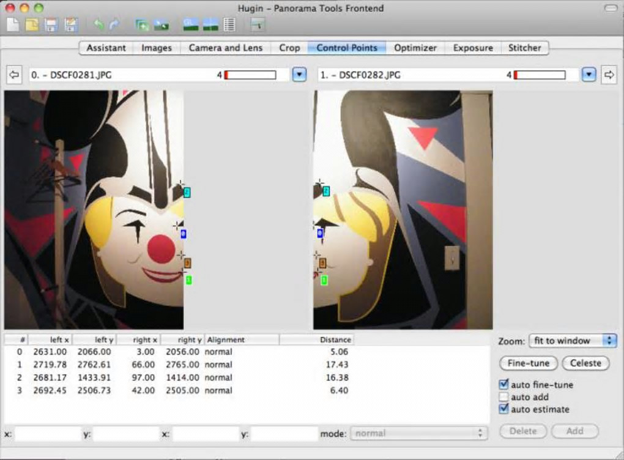Click the left x column header
Image resolution: width=624 pixels, height=460 pixels.
click(50, 340)
